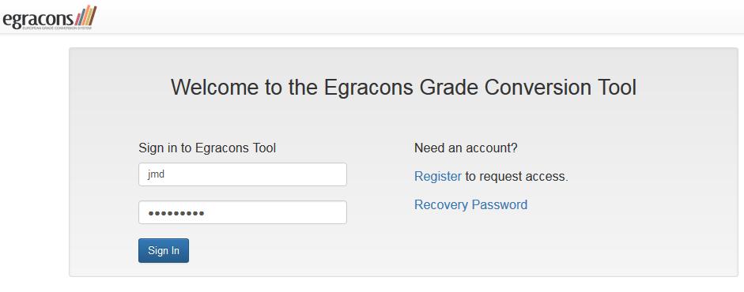The height and width of the screenshot is (292, 744).
Task: Open the Recovery Password link
Action: (470, 205)
